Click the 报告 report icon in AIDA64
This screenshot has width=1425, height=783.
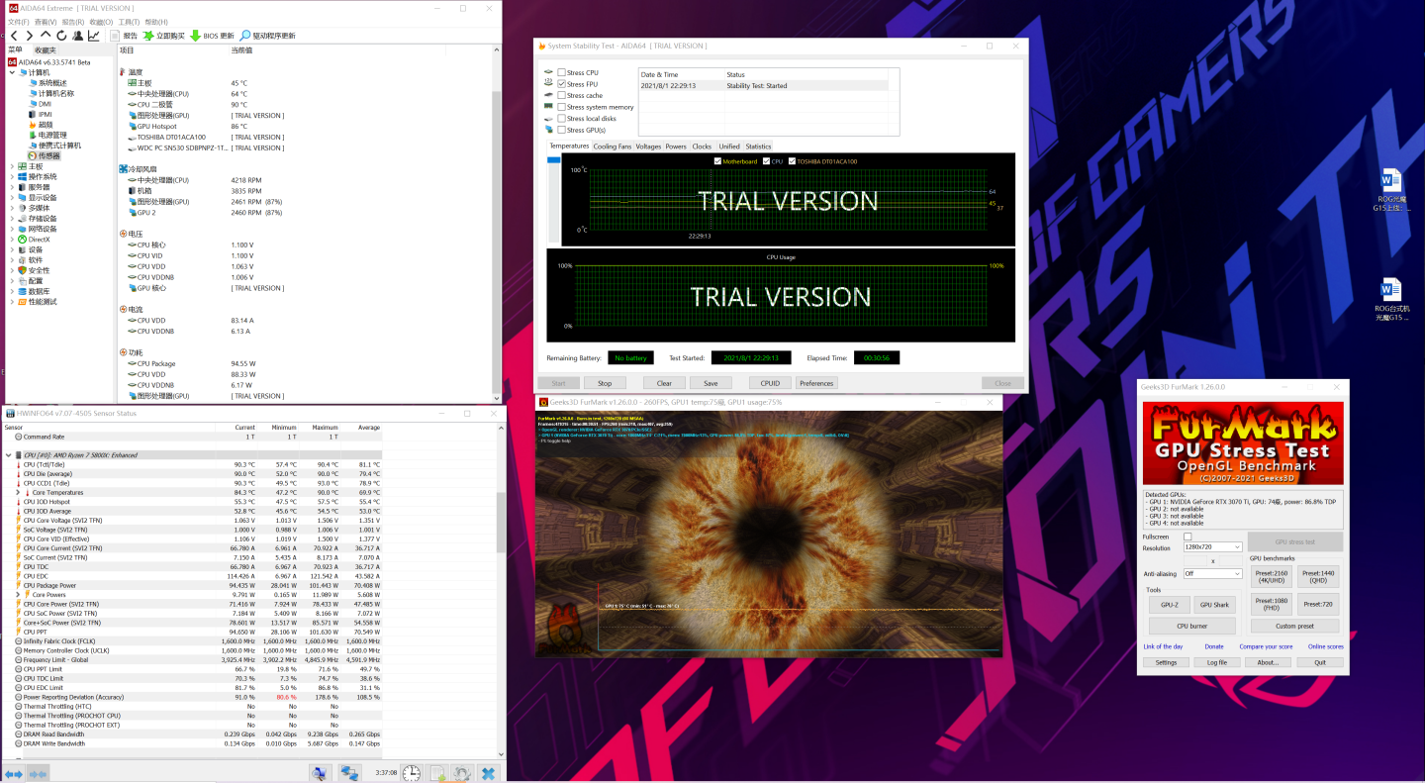[x=115, y=36]
